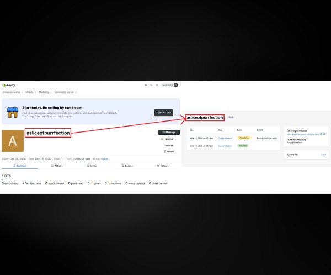
Task: Click second external-link icon beside store URL
Action: [x=324, y=134]
